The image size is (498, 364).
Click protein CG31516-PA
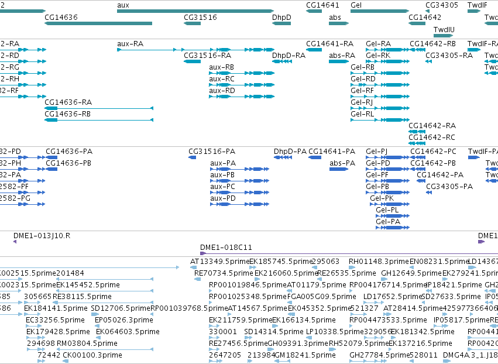pyautogui.click(x=212, y=152)
